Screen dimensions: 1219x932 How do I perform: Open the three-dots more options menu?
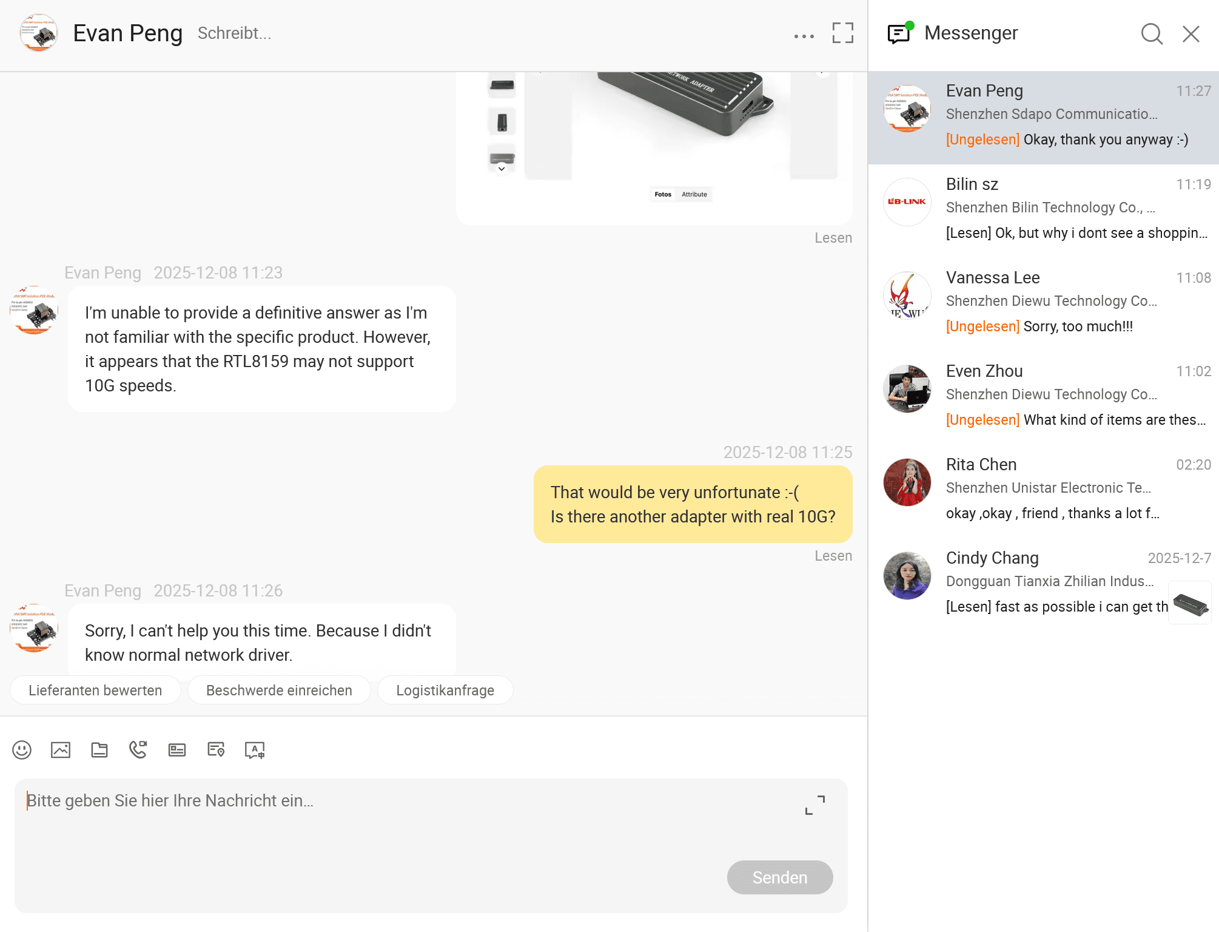pyautogui.click(x=804, y=36)
